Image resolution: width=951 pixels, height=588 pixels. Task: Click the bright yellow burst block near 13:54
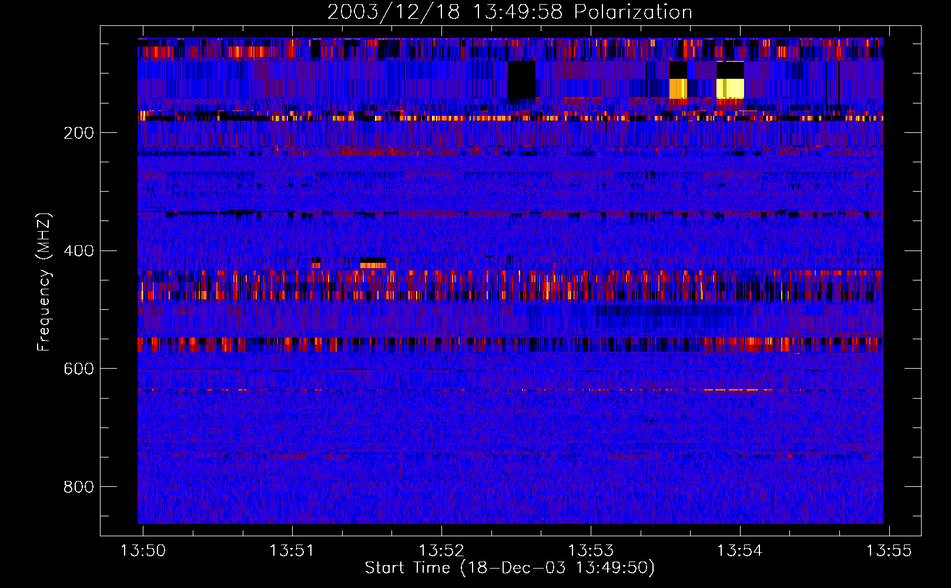pyautogui.click(x=730, y=88)
